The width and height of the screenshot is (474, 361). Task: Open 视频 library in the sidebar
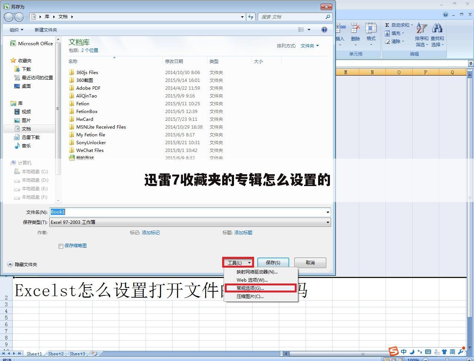[x=23, y=112]
